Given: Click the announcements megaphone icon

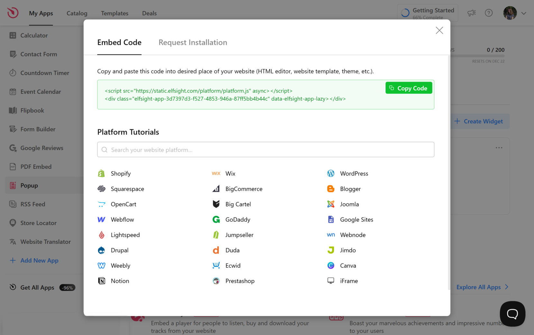Looking at the screenshot, I should point(471,13).
